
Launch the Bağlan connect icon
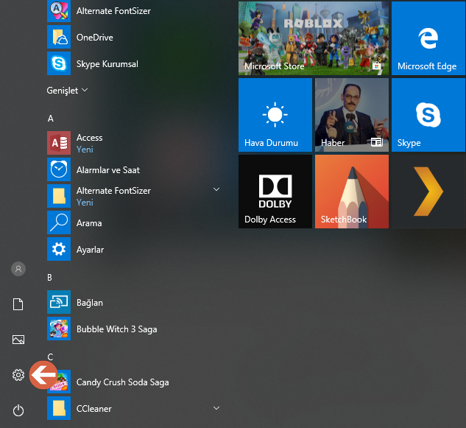point(59,302)
